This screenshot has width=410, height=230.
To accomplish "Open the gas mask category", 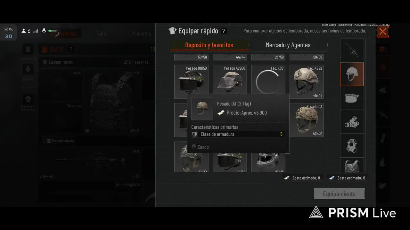I will 352,146.
